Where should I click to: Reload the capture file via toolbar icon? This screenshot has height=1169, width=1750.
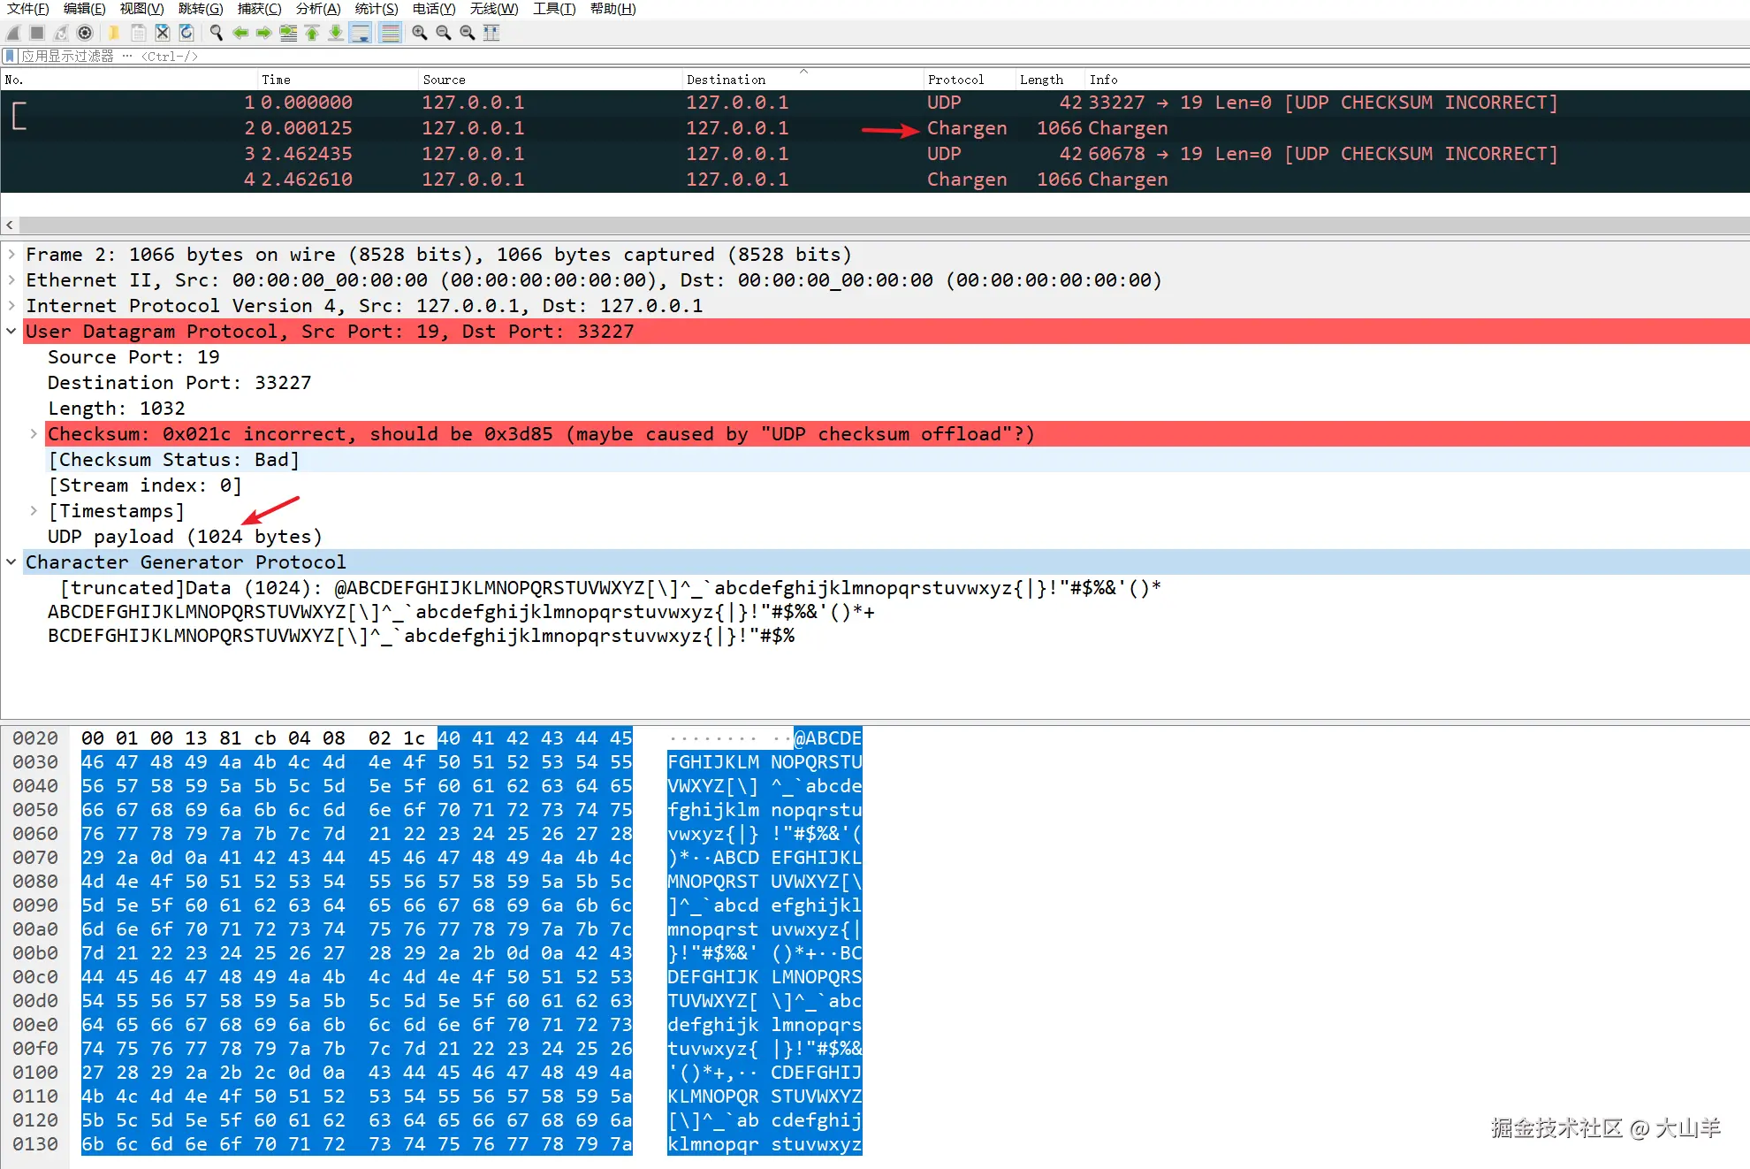coord(186,33)
